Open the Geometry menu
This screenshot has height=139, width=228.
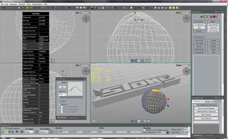click(14, 4)
